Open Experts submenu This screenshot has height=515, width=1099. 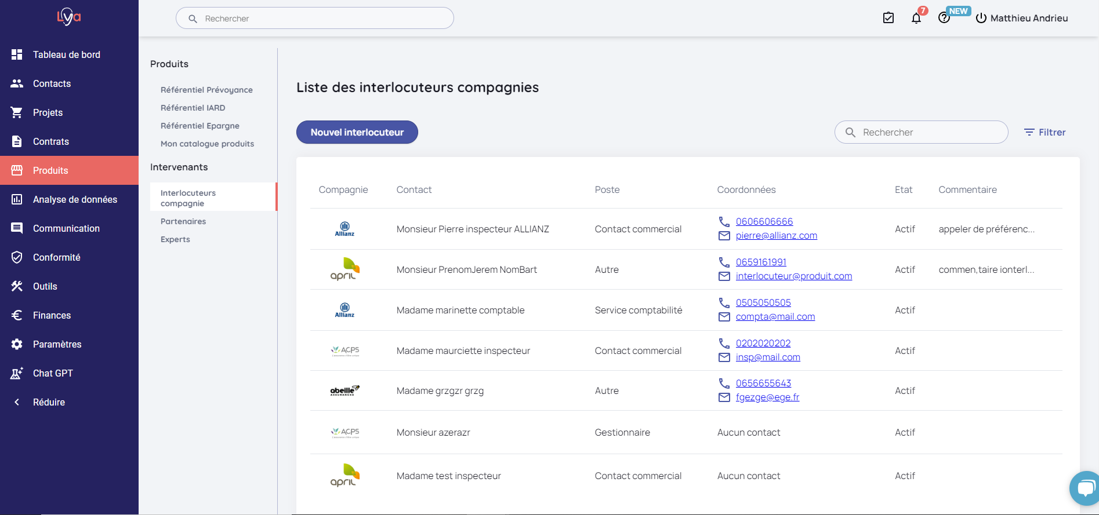point(175,239)
